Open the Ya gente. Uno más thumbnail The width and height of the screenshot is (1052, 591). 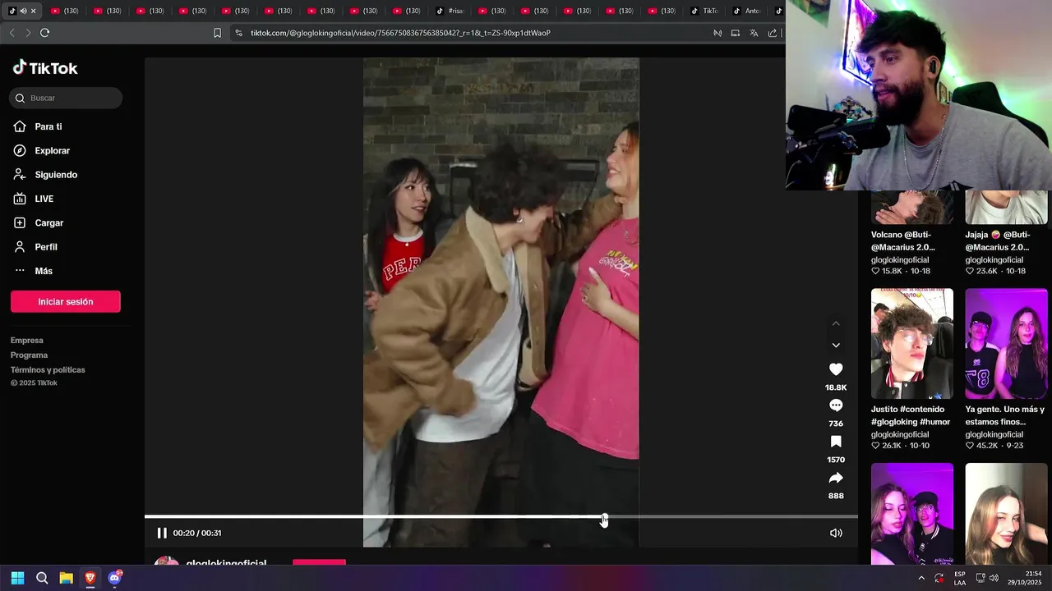pyautogui.click(x=1006, y=343)
